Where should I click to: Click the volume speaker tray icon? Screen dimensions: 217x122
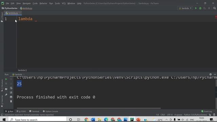(x=183, y=120)
